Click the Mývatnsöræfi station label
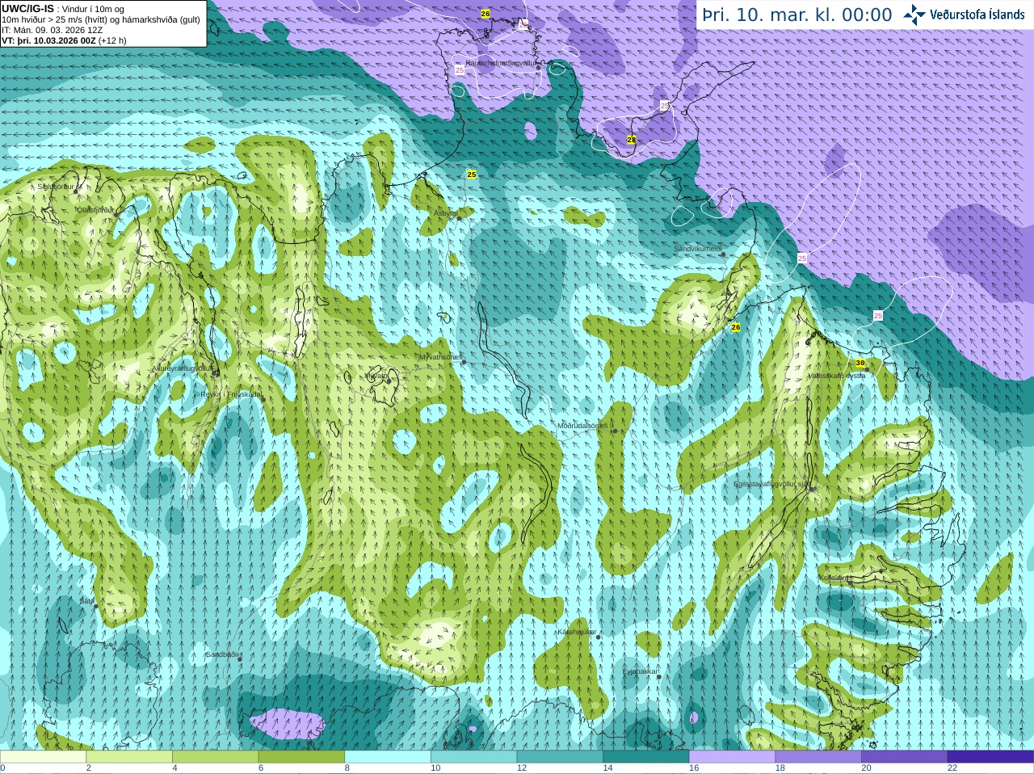1034x774 pixels. point(440,357)
